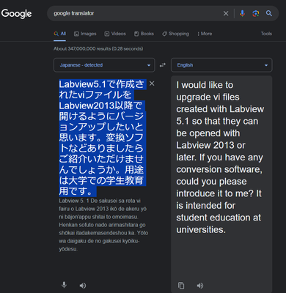Start voice search with microphone
286x293 pixels.
[242, 13]
